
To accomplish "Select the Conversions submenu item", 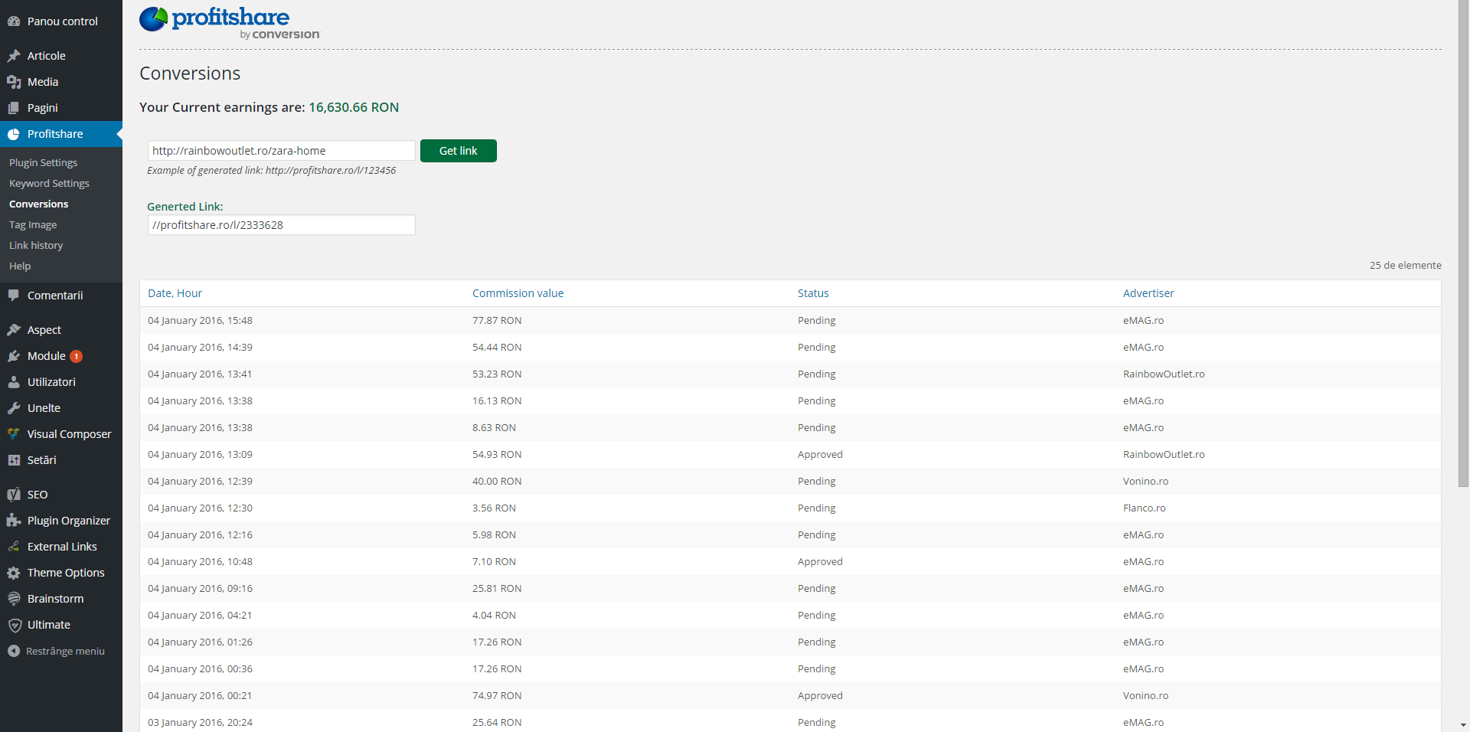I will pyautogui.click(x=38, y=204).
